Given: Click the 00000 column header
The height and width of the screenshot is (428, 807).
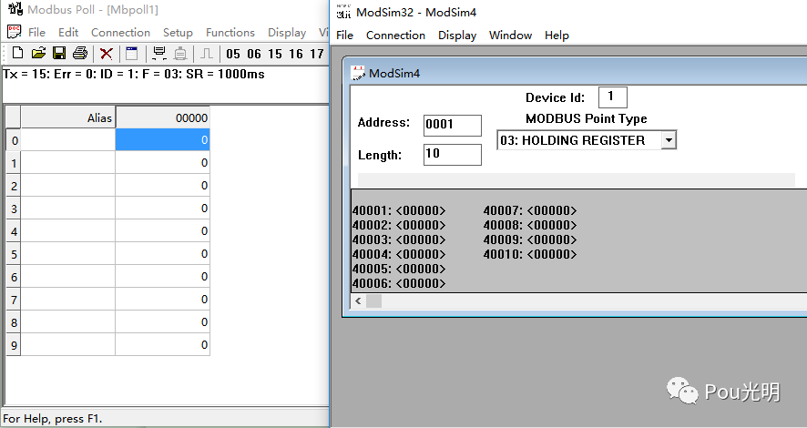Looking at the screenshot, I should tap(162, 117).
